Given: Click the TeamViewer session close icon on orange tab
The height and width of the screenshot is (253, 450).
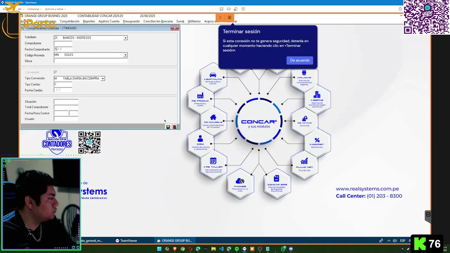Looking at the screenshot, I should point(230,17).
